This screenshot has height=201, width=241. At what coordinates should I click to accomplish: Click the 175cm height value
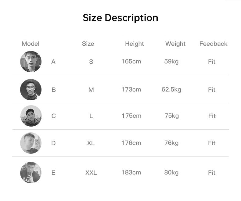click(131, 116)
